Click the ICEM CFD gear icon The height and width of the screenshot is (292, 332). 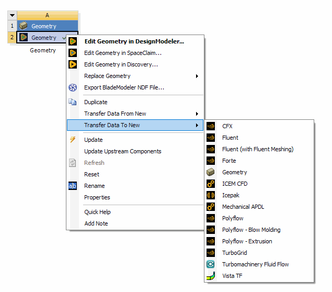[x=211, y=184]
